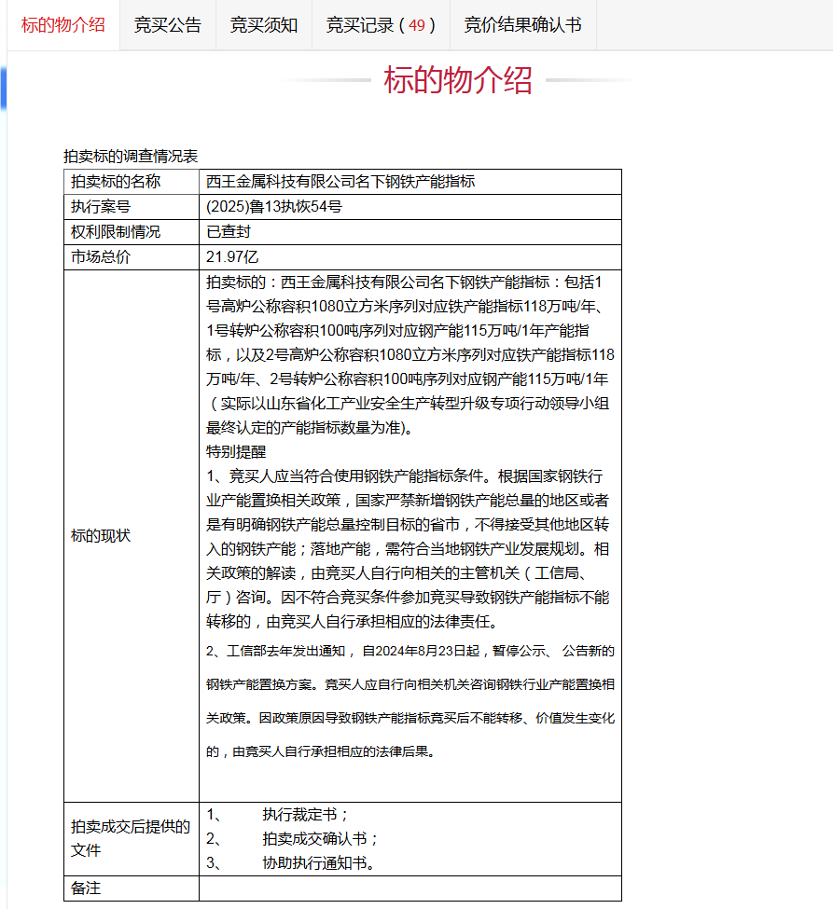View the 竞买记录 (49) tab
The width and height of the screenshot is (833, 909).
coord(381,25)
